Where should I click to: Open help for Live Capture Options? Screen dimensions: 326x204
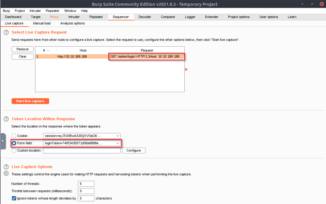point(6,167)
